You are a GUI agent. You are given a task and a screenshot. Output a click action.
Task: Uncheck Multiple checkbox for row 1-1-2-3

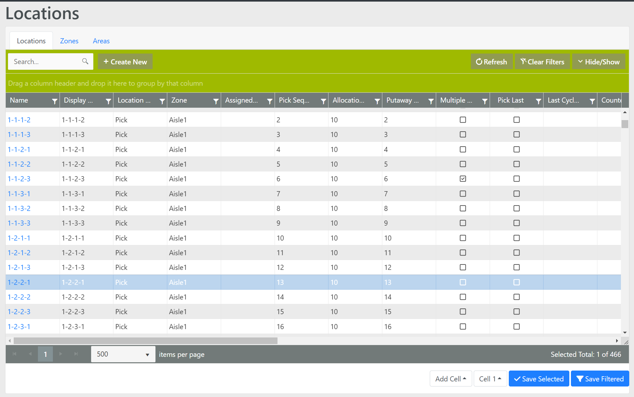463,179
